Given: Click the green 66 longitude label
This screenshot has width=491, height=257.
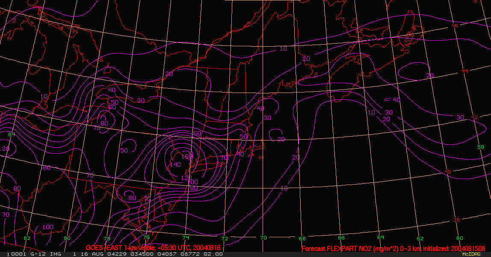Looking at the screenshot, I should coord(341,238).
